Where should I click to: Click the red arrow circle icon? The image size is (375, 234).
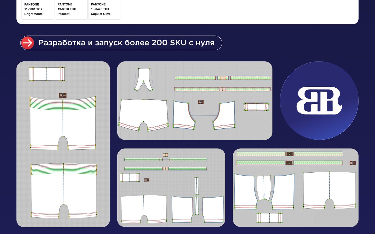27,43
